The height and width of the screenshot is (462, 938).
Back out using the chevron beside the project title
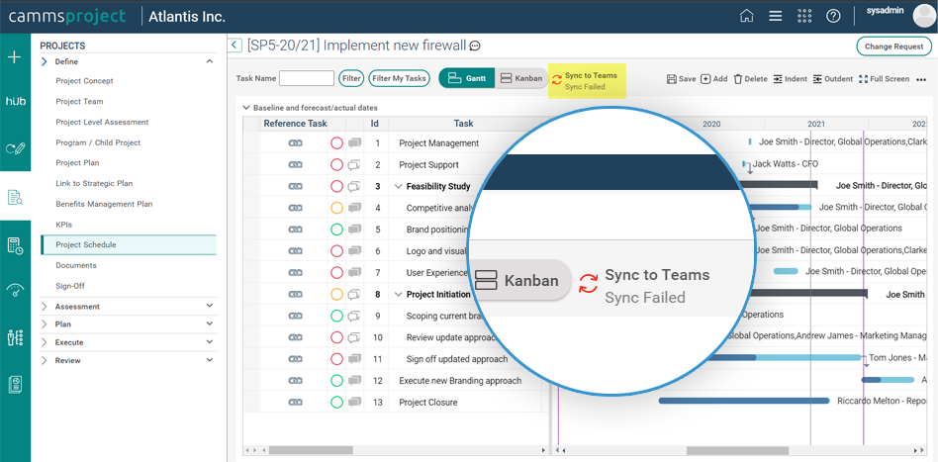[x=235, y=45]
